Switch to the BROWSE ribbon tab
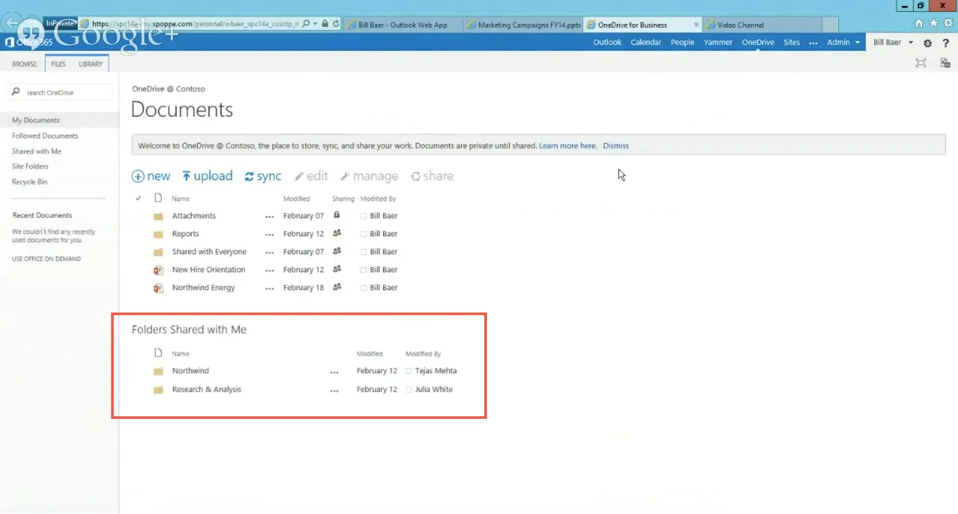The width and height of the screenshot is (958, 514). pos(25,64)
